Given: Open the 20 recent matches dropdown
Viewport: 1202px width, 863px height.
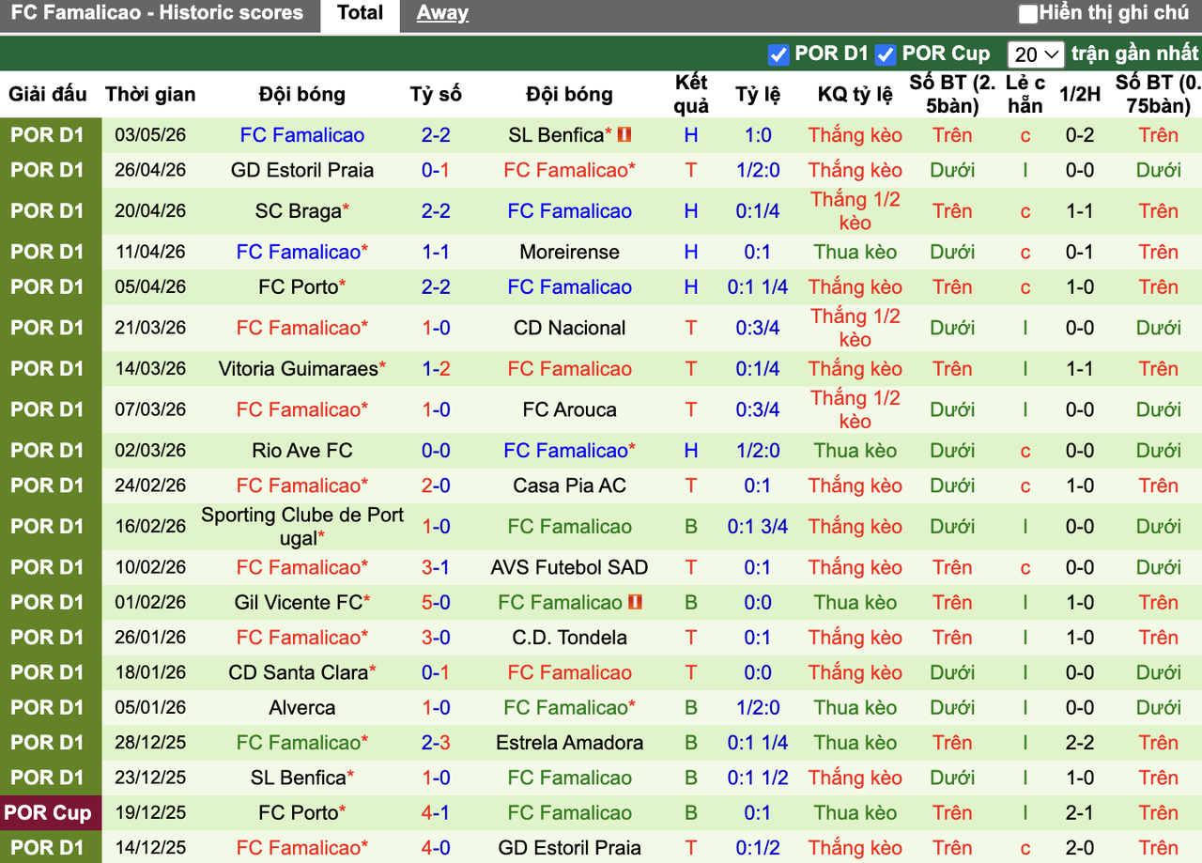Looking at the screenshot, I should [1036, 54].
